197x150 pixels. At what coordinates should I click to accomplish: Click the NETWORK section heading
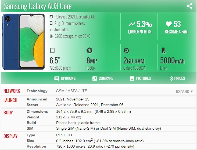coord(12,91)
